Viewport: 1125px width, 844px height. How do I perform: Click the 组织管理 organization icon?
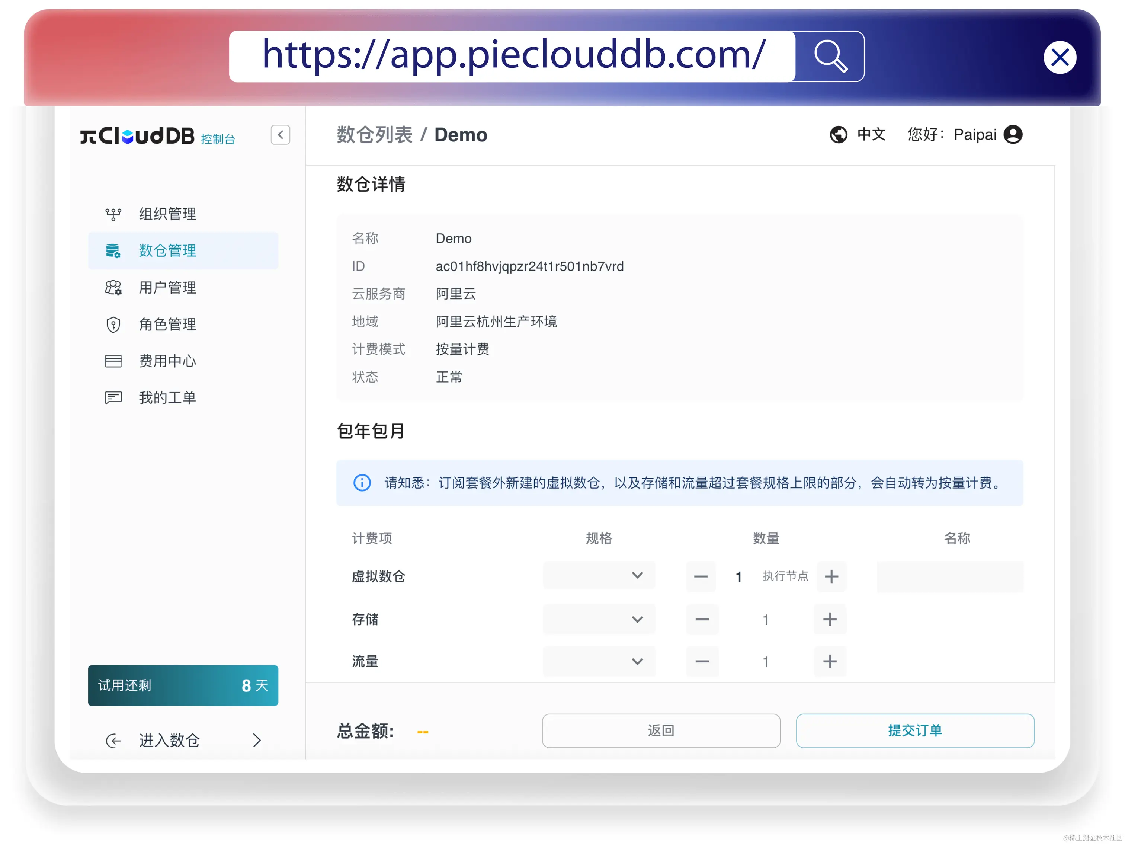(113, 214)
